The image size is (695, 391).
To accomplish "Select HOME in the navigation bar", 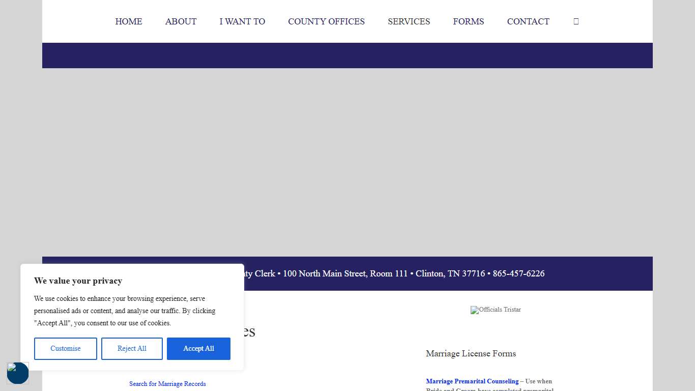I will coord(129,21).
